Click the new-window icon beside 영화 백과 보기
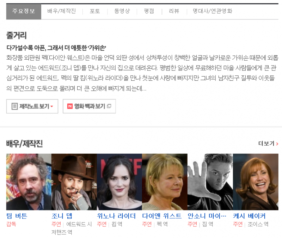282x238 pixels. click(109, 106)
